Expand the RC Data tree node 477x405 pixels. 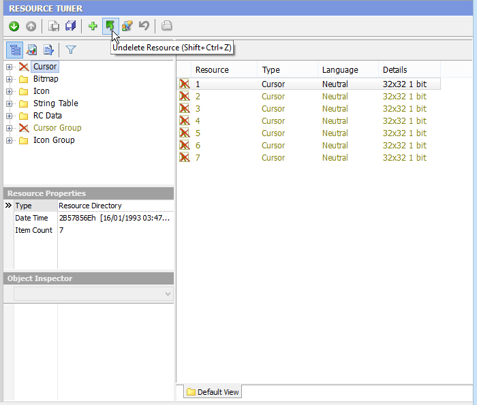(x=9, y=116)
